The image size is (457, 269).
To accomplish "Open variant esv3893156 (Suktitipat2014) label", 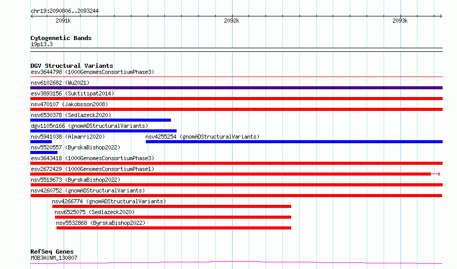I will click(72, 93).
